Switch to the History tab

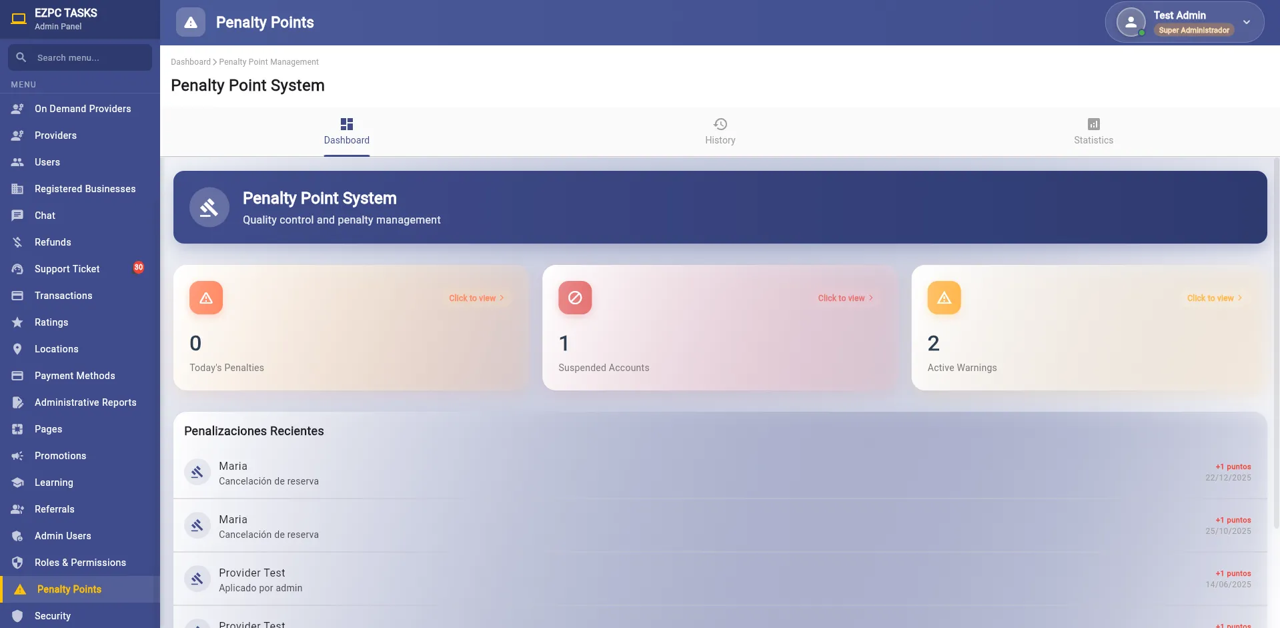(x=720, y=132)
